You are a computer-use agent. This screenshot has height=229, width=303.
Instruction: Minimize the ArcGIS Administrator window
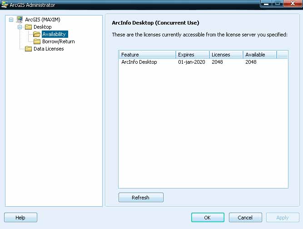coord(266,4)
